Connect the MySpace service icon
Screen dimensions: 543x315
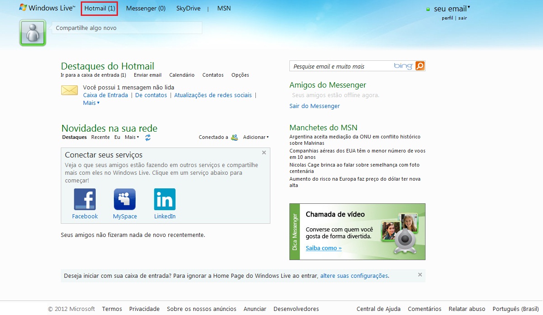(125, 199)
